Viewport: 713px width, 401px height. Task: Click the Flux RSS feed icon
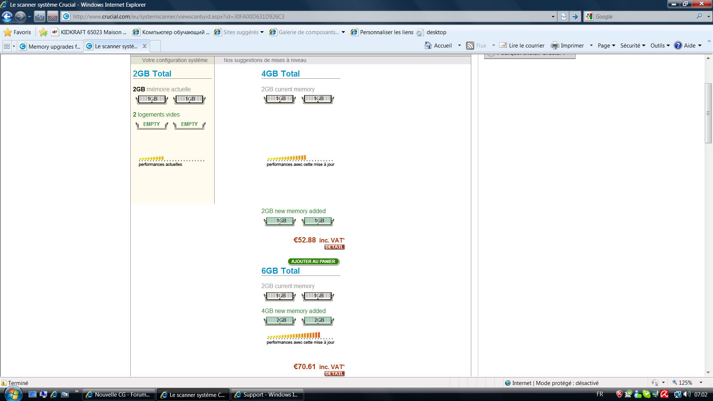tap(470, 45)
